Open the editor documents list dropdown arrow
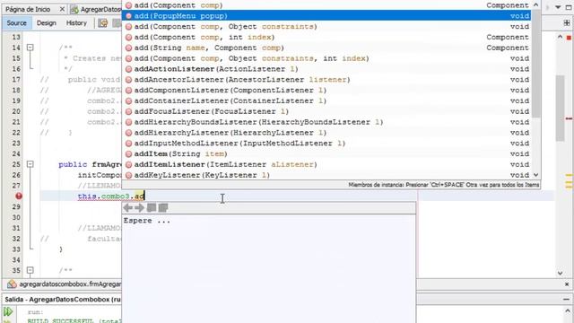The width and height of the screenshot is (574, 323). 558,7
